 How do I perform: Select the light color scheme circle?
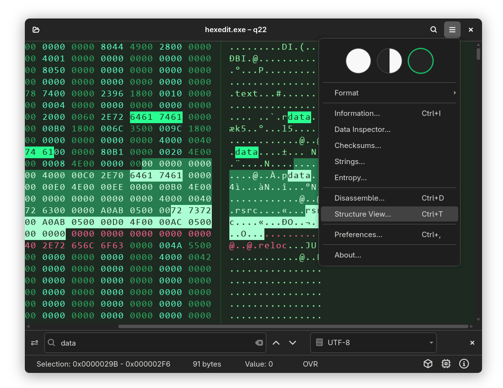pos(358,61)
